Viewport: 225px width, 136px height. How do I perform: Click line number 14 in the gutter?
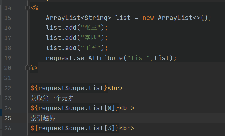tap(8, 8)
